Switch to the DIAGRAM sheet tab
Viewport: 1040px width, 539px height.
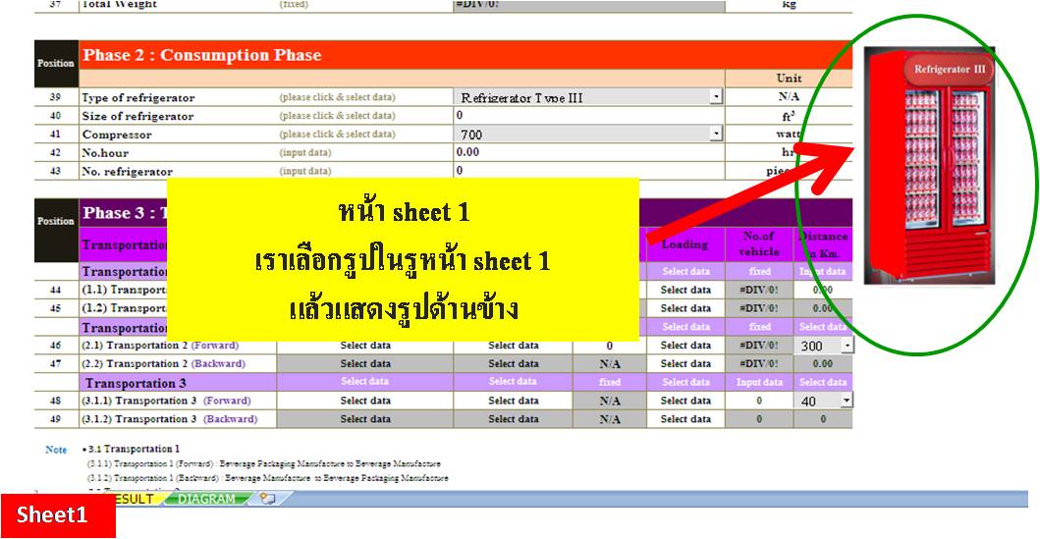[205, 499]
